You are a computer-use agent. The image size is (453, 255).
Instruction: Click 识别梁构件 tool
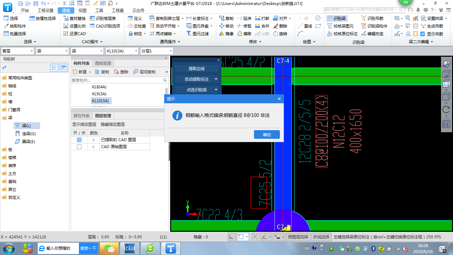point(374,26)
